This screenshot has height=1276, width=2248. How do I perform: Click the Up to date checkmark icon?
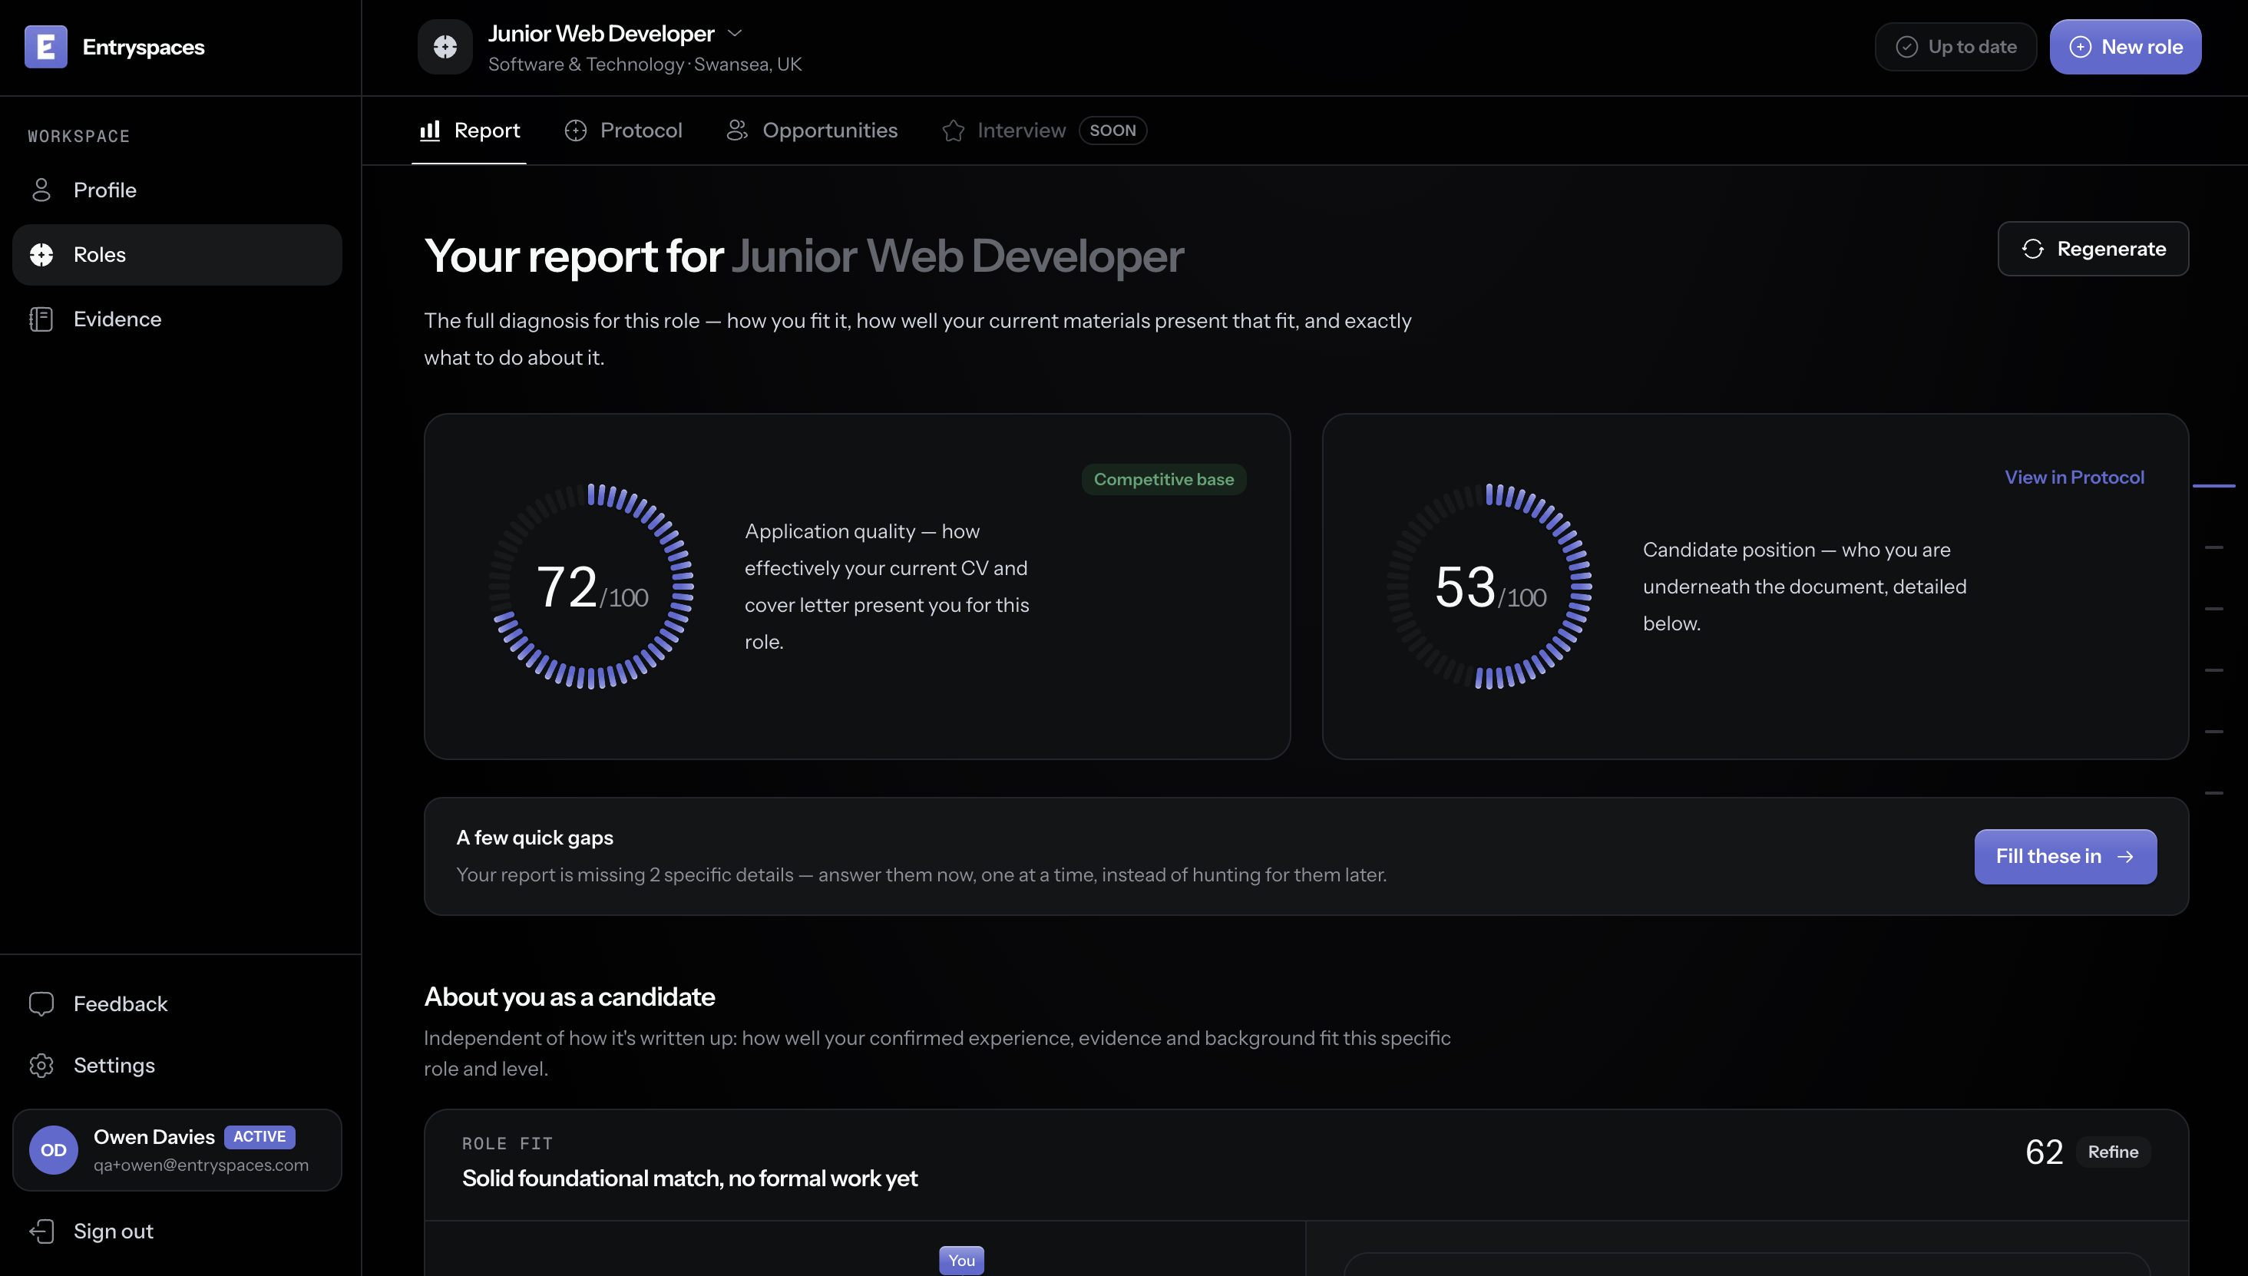(1907, 46)
